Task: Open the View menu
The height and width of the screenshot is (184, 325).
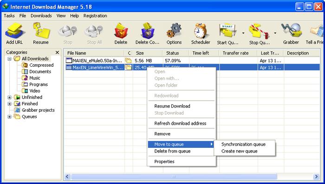Action: coord(61,16)
